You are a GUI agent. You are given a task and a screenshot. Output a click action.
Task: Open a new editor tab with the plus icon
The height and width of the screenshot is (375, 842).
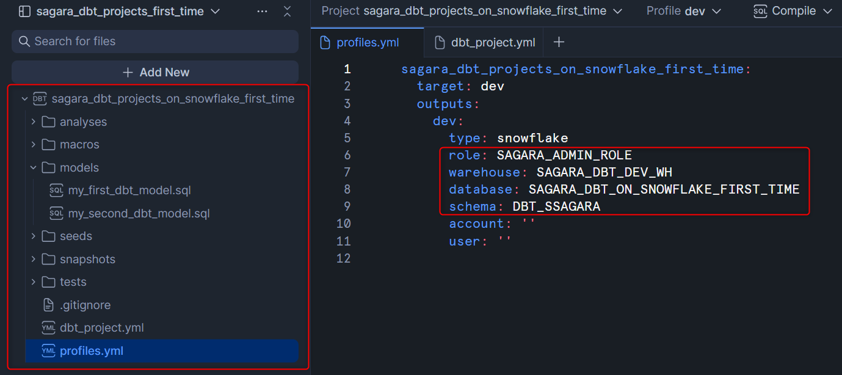[x=559, y=42]
